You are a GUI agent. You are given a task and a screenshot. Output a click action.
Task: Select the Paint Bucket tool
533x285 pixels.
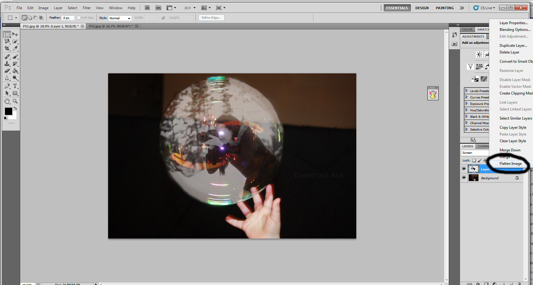(x=15, y=71)
